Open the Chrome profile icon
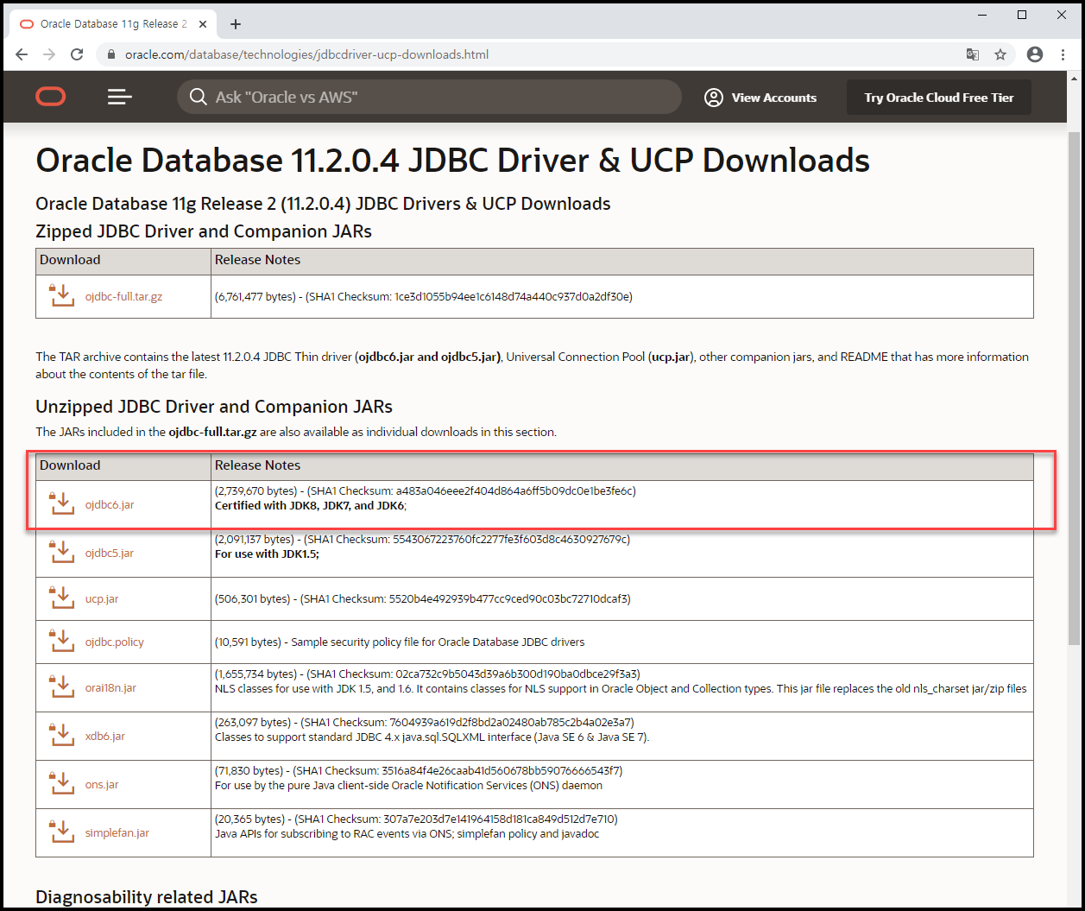The height and width of the screenshot is (911, 1085). (x=1035, y=54)
